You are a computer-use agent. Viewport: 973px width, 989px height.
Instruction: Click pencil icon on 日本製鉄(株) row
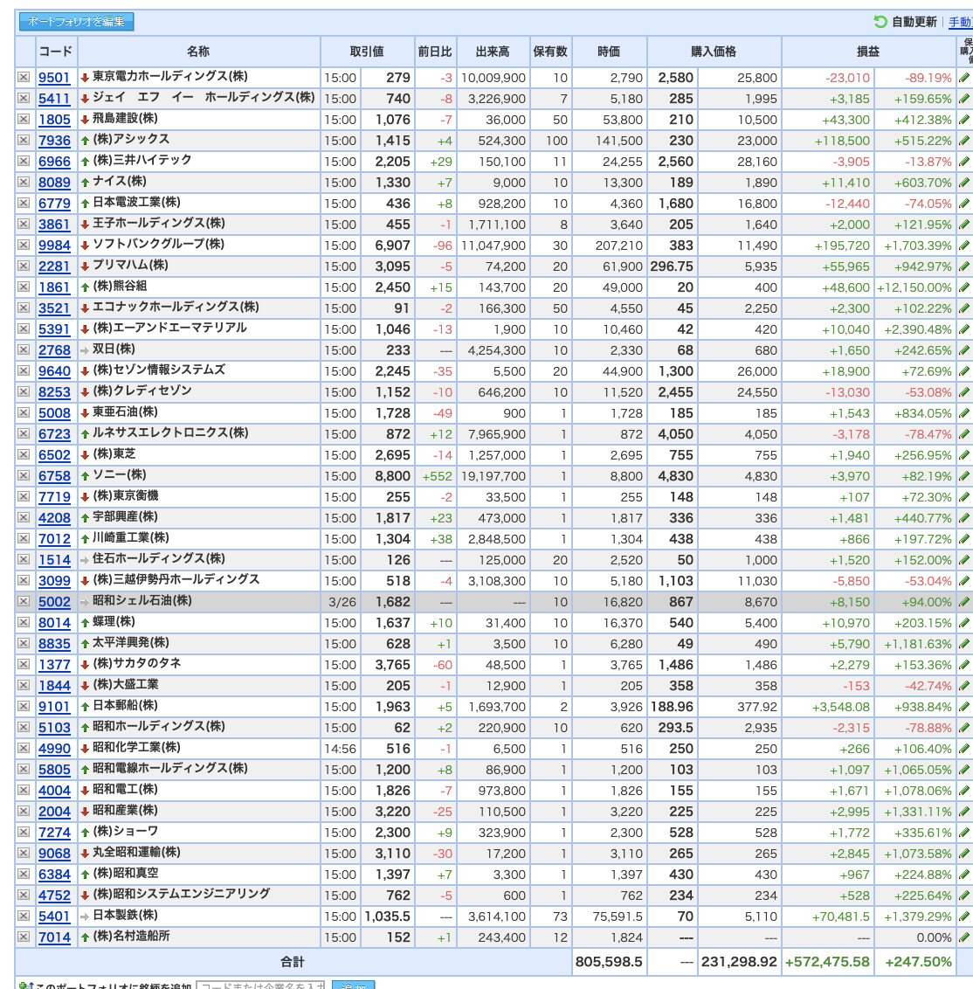[x=964, y=916]
